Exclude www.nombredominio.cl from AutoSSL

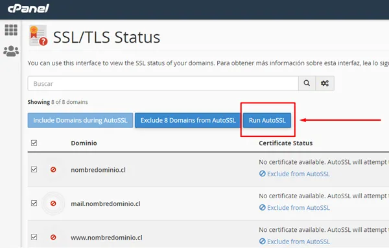click(x=294, y=242)
